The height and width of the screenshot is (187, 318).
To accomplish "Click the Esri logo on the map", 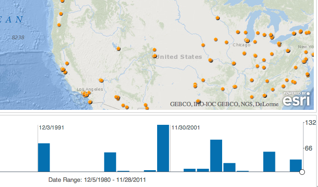I will point(296,100).
